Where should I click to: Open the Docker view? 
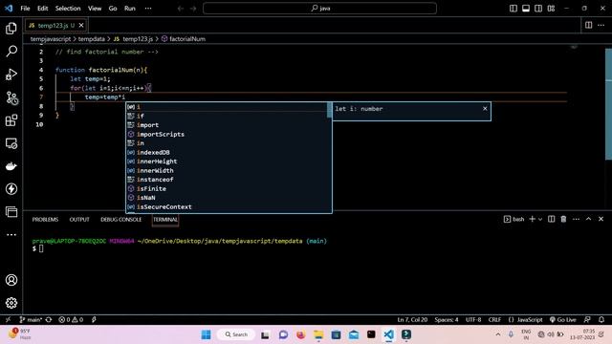tap(11, 166)
